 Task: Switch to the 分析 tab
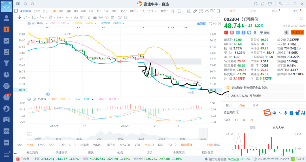[253, 11]
